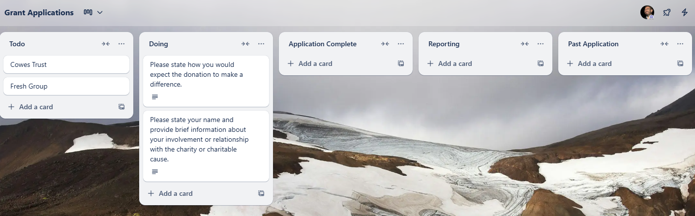695x216 pixels.
Task: Click description icon on donation difference card
Action: click(x=155, y=97)
